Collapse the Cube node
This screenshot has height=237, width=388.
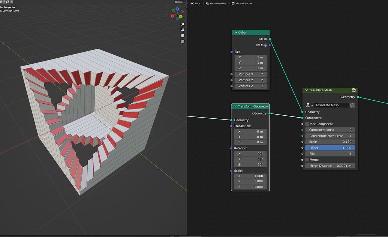tap(236, 33)
